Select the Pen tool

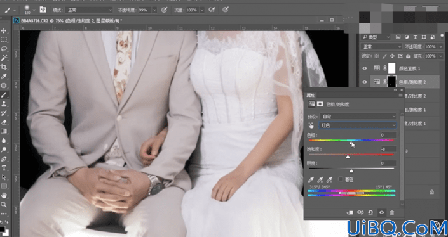[4, 159]
